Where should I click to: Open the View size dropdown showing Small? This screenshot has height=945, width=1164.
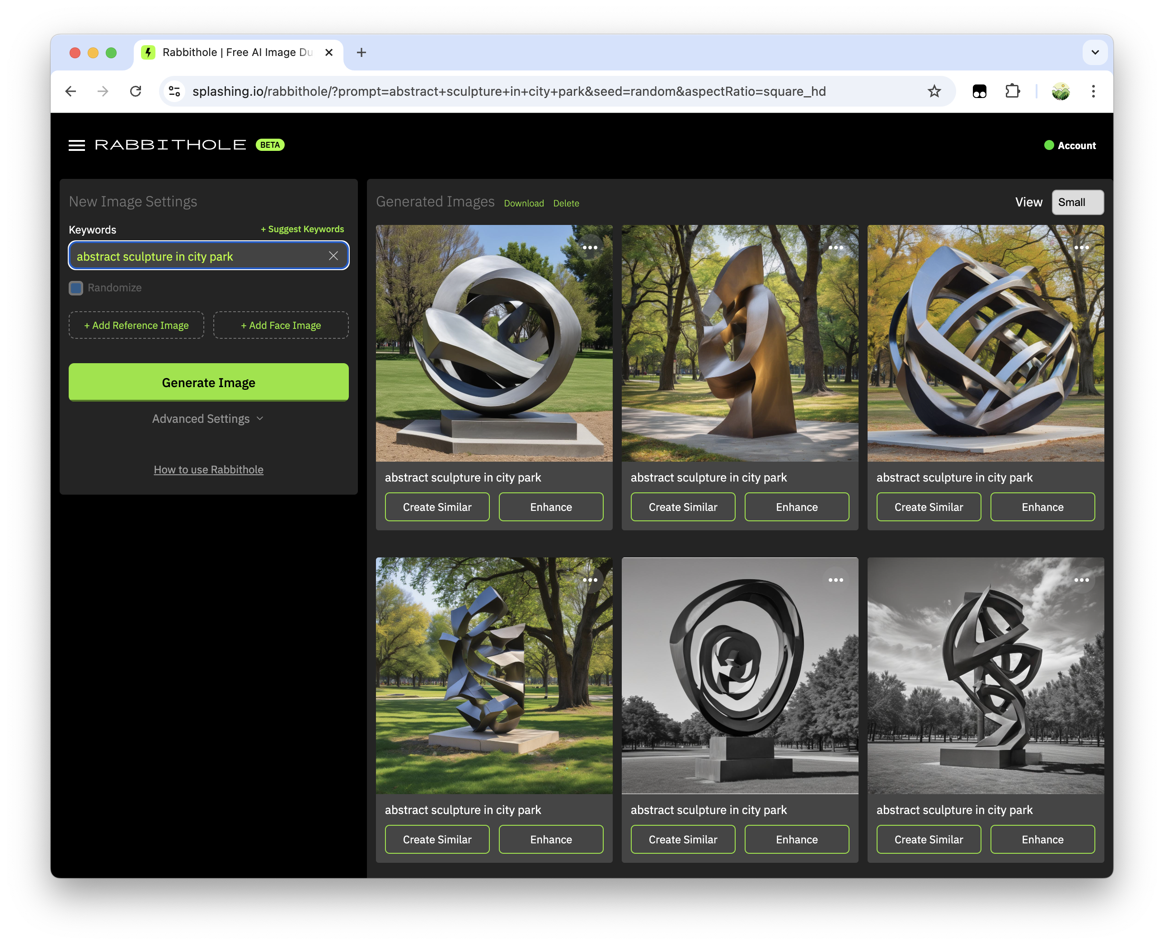coord(1077,202)
